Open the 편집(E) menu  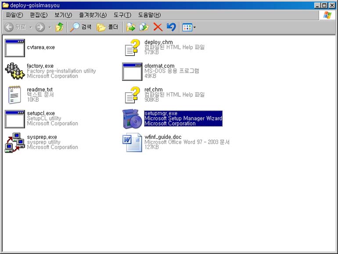[39, 15]
